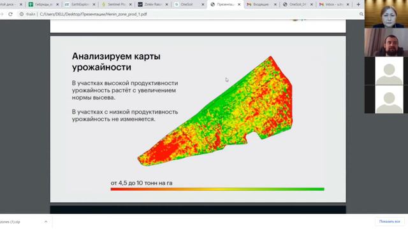Click Показать все downloads button
Image resolution: width=408 pixels, height=229 pixels.
point(390,221)
